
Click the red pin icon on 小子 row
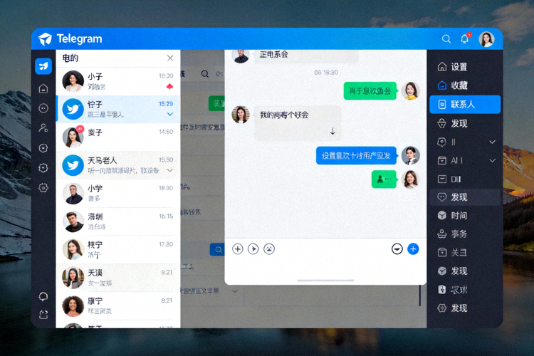pos(169,87)
